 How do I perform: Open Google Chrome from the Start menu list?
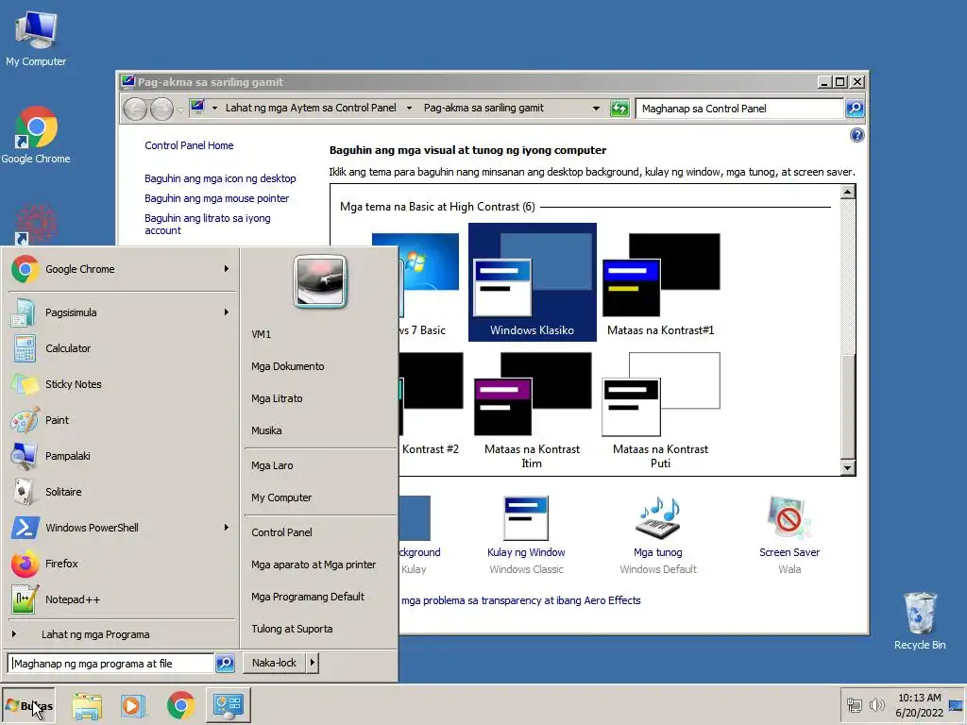[x=121, y=269]
